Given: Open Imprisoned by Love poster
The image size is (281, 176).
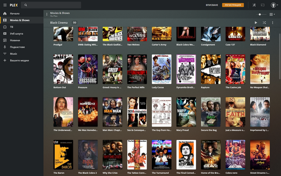Looking at the screenshot, I should (260, 112).
